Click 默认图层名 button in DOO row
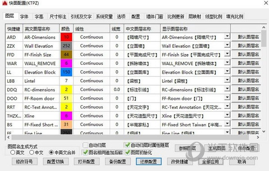The image size is (269, 171). click(246, 98)
